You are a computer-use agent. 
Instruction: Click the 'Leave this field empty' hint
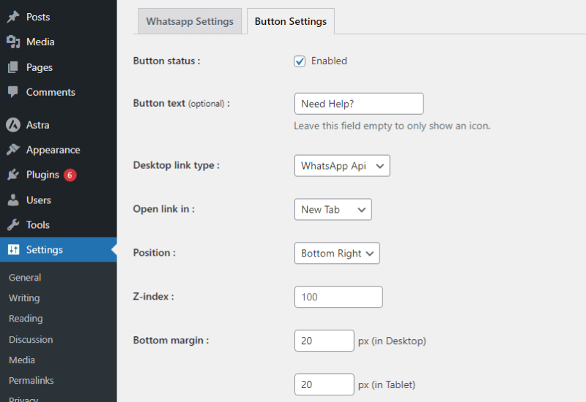click(392, 126)
